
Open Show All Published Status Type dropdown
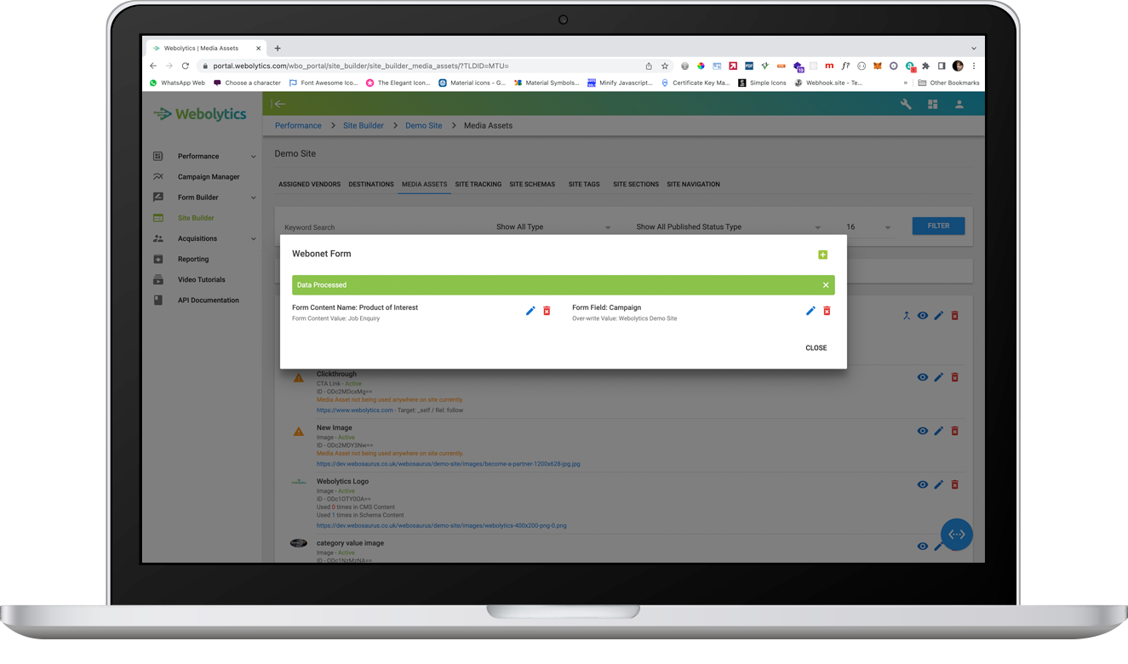coord(729,227)
